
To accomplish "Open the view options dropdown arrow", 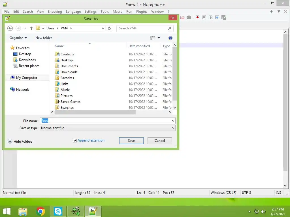I will [159, 38].
